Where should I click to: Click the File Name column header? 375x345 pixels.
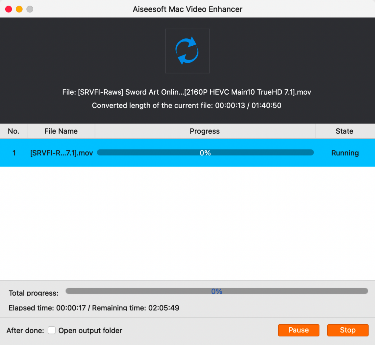pos(61,131)
